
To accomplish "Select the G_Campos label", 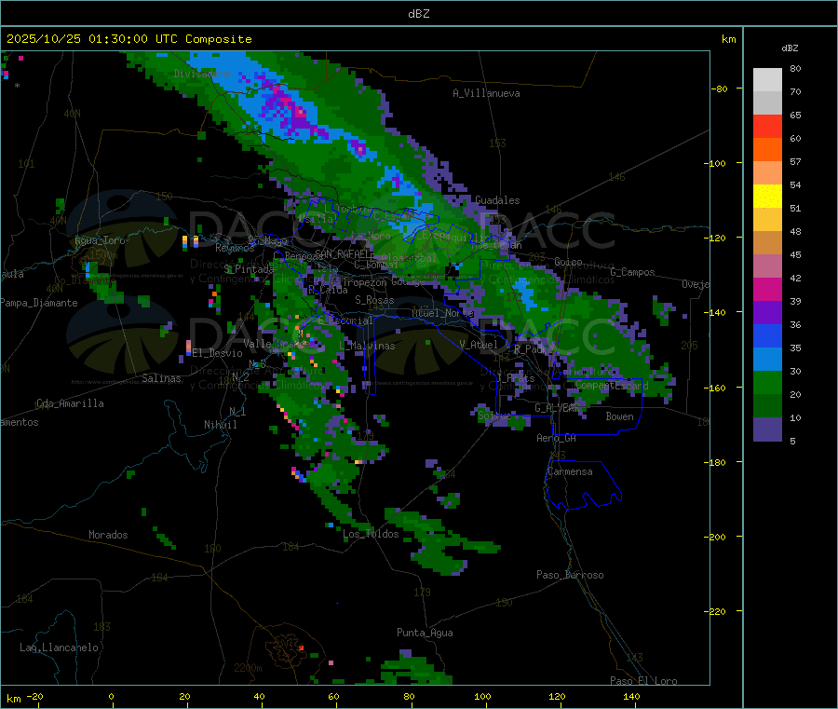I will 633,272.
